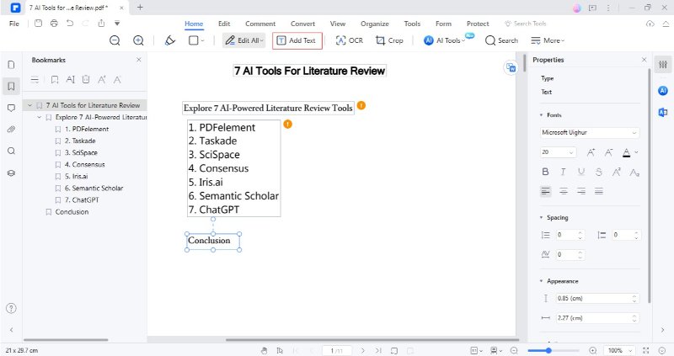674x356 pixels.
Task: Open the File menu
Action: click(14, 24)
